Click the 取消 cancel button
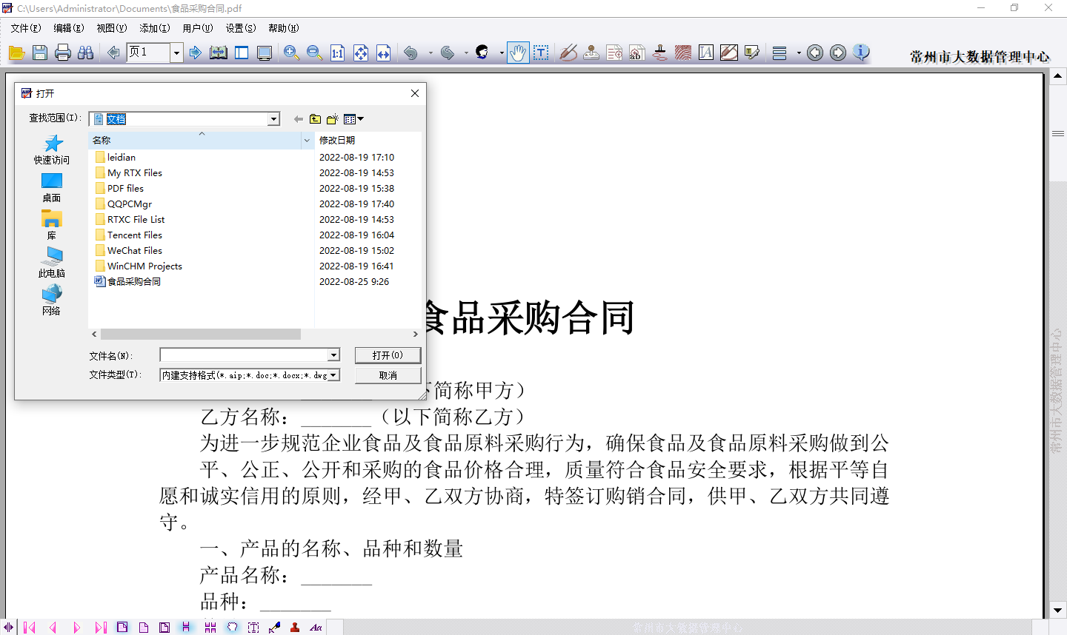 [388, 375]
